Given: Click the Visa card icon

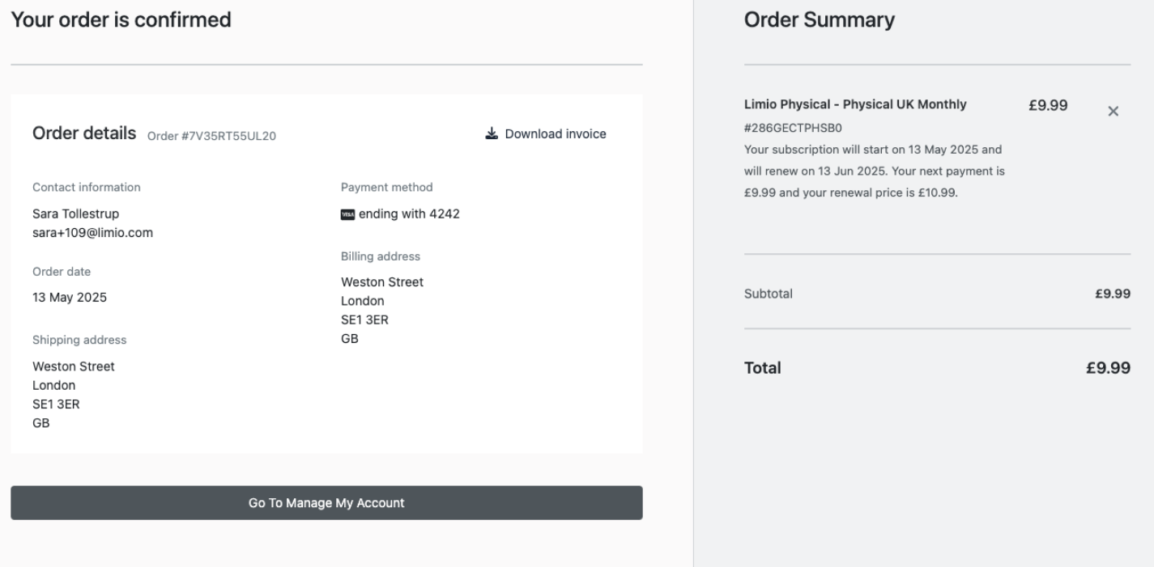Looking at the screenshot, I should [x=347, y=214].
